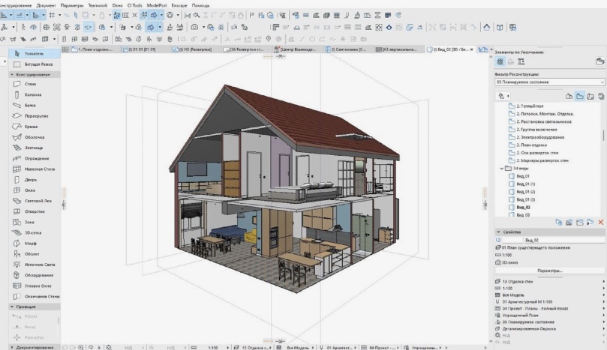The height and width of the screenshot is (350, 607).
Task: Open the Фильтр Реконструкции dropdown
Action: click(x=550, y=82)
